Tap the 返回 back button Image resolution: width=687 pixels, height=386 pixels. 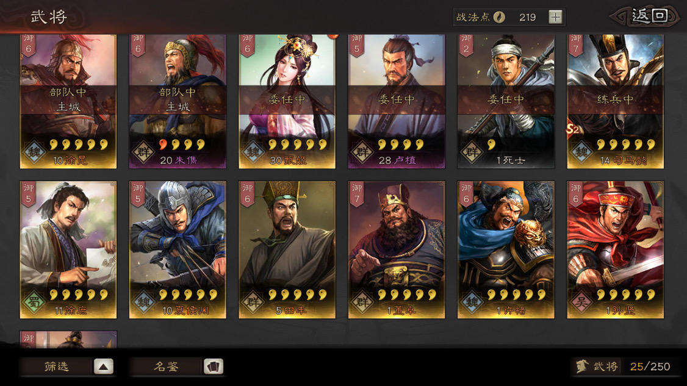point(644,17)
